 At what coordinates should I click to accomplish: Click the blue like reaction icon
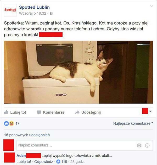pos(7,123)
